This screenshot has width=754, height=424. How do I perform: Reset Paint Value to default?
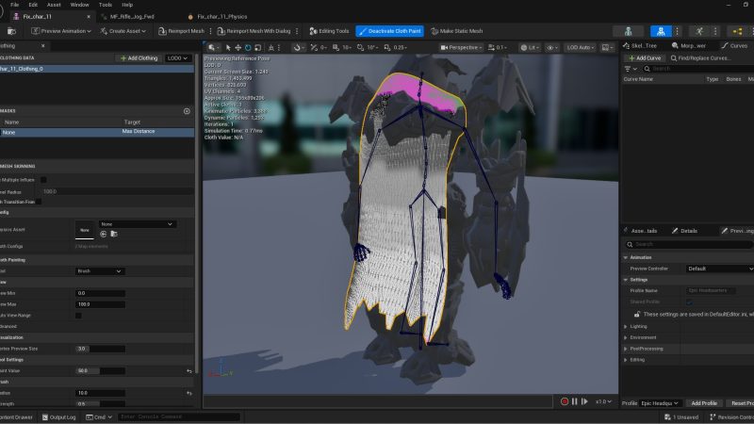pos(189,370)
